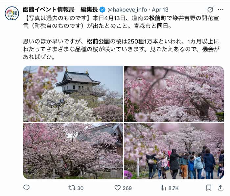Image resolution: width=230 pixels, height=196 pixels.
Task: Open the Grok slashed-circle icon
Action: (210, 10)
